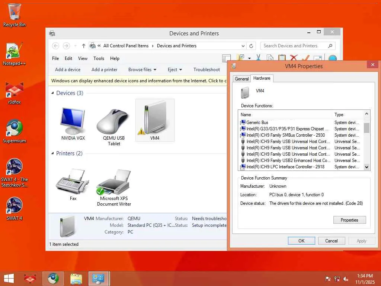Click the Windows Start button
This screenshot has width=381, height=286.
pos(9,279)
